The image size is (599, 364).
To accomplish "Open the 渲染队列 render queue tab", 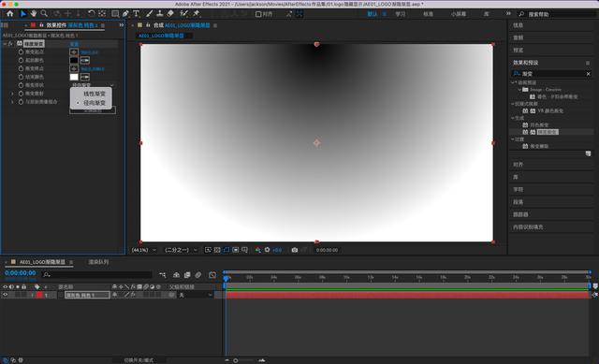I will click(98, 262).
